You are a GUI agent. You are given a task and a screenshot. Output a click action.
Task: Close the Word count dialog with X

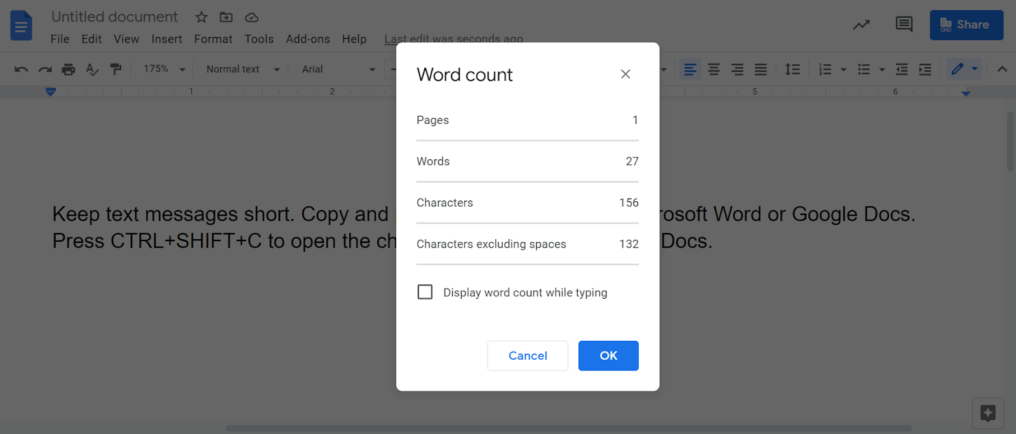(625, 74)
